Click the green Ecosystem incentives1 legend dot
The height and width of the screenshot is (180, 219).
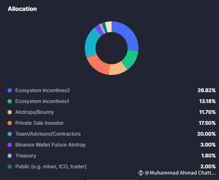point(10,101)
